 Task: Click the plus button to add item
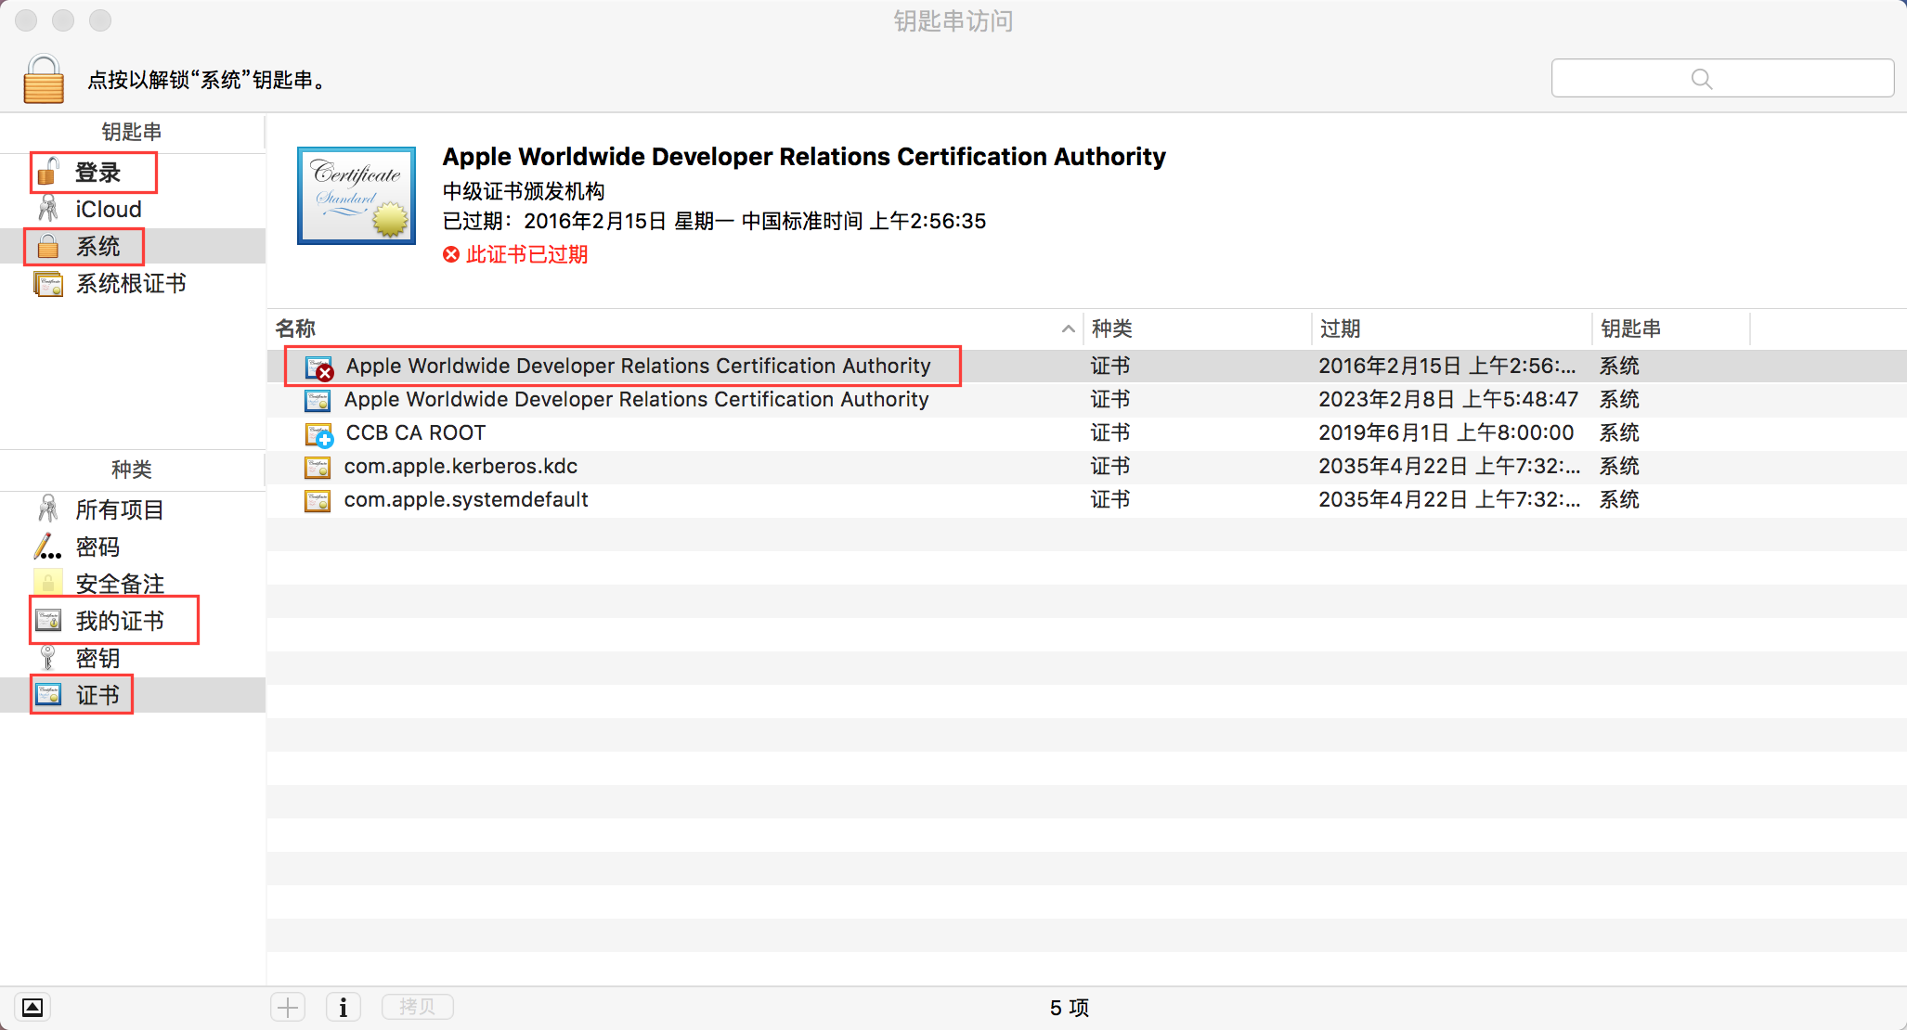288,1007
